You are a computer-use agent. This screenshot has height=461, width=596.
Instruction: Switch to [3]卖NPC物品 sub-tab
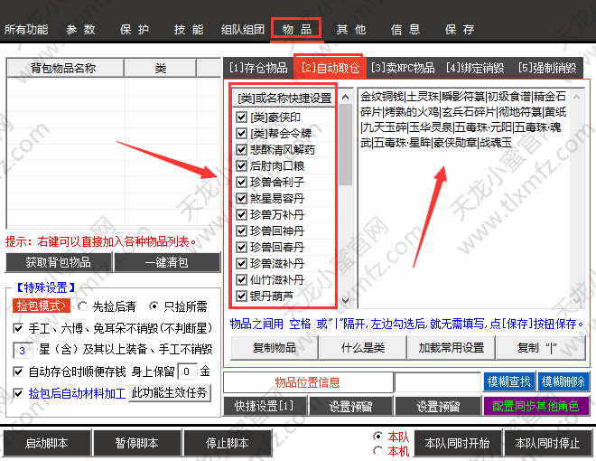(403, 68)
